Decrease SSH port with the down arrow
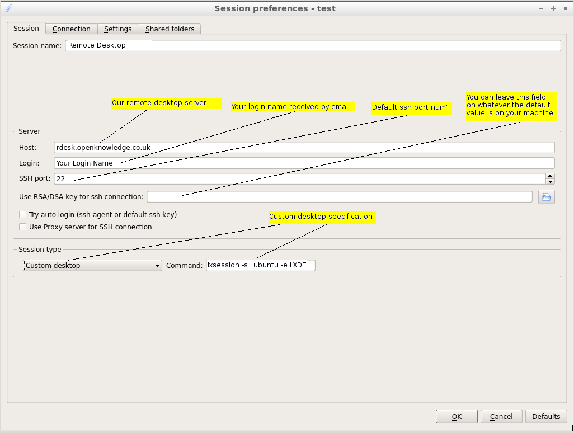 [550, 182]
